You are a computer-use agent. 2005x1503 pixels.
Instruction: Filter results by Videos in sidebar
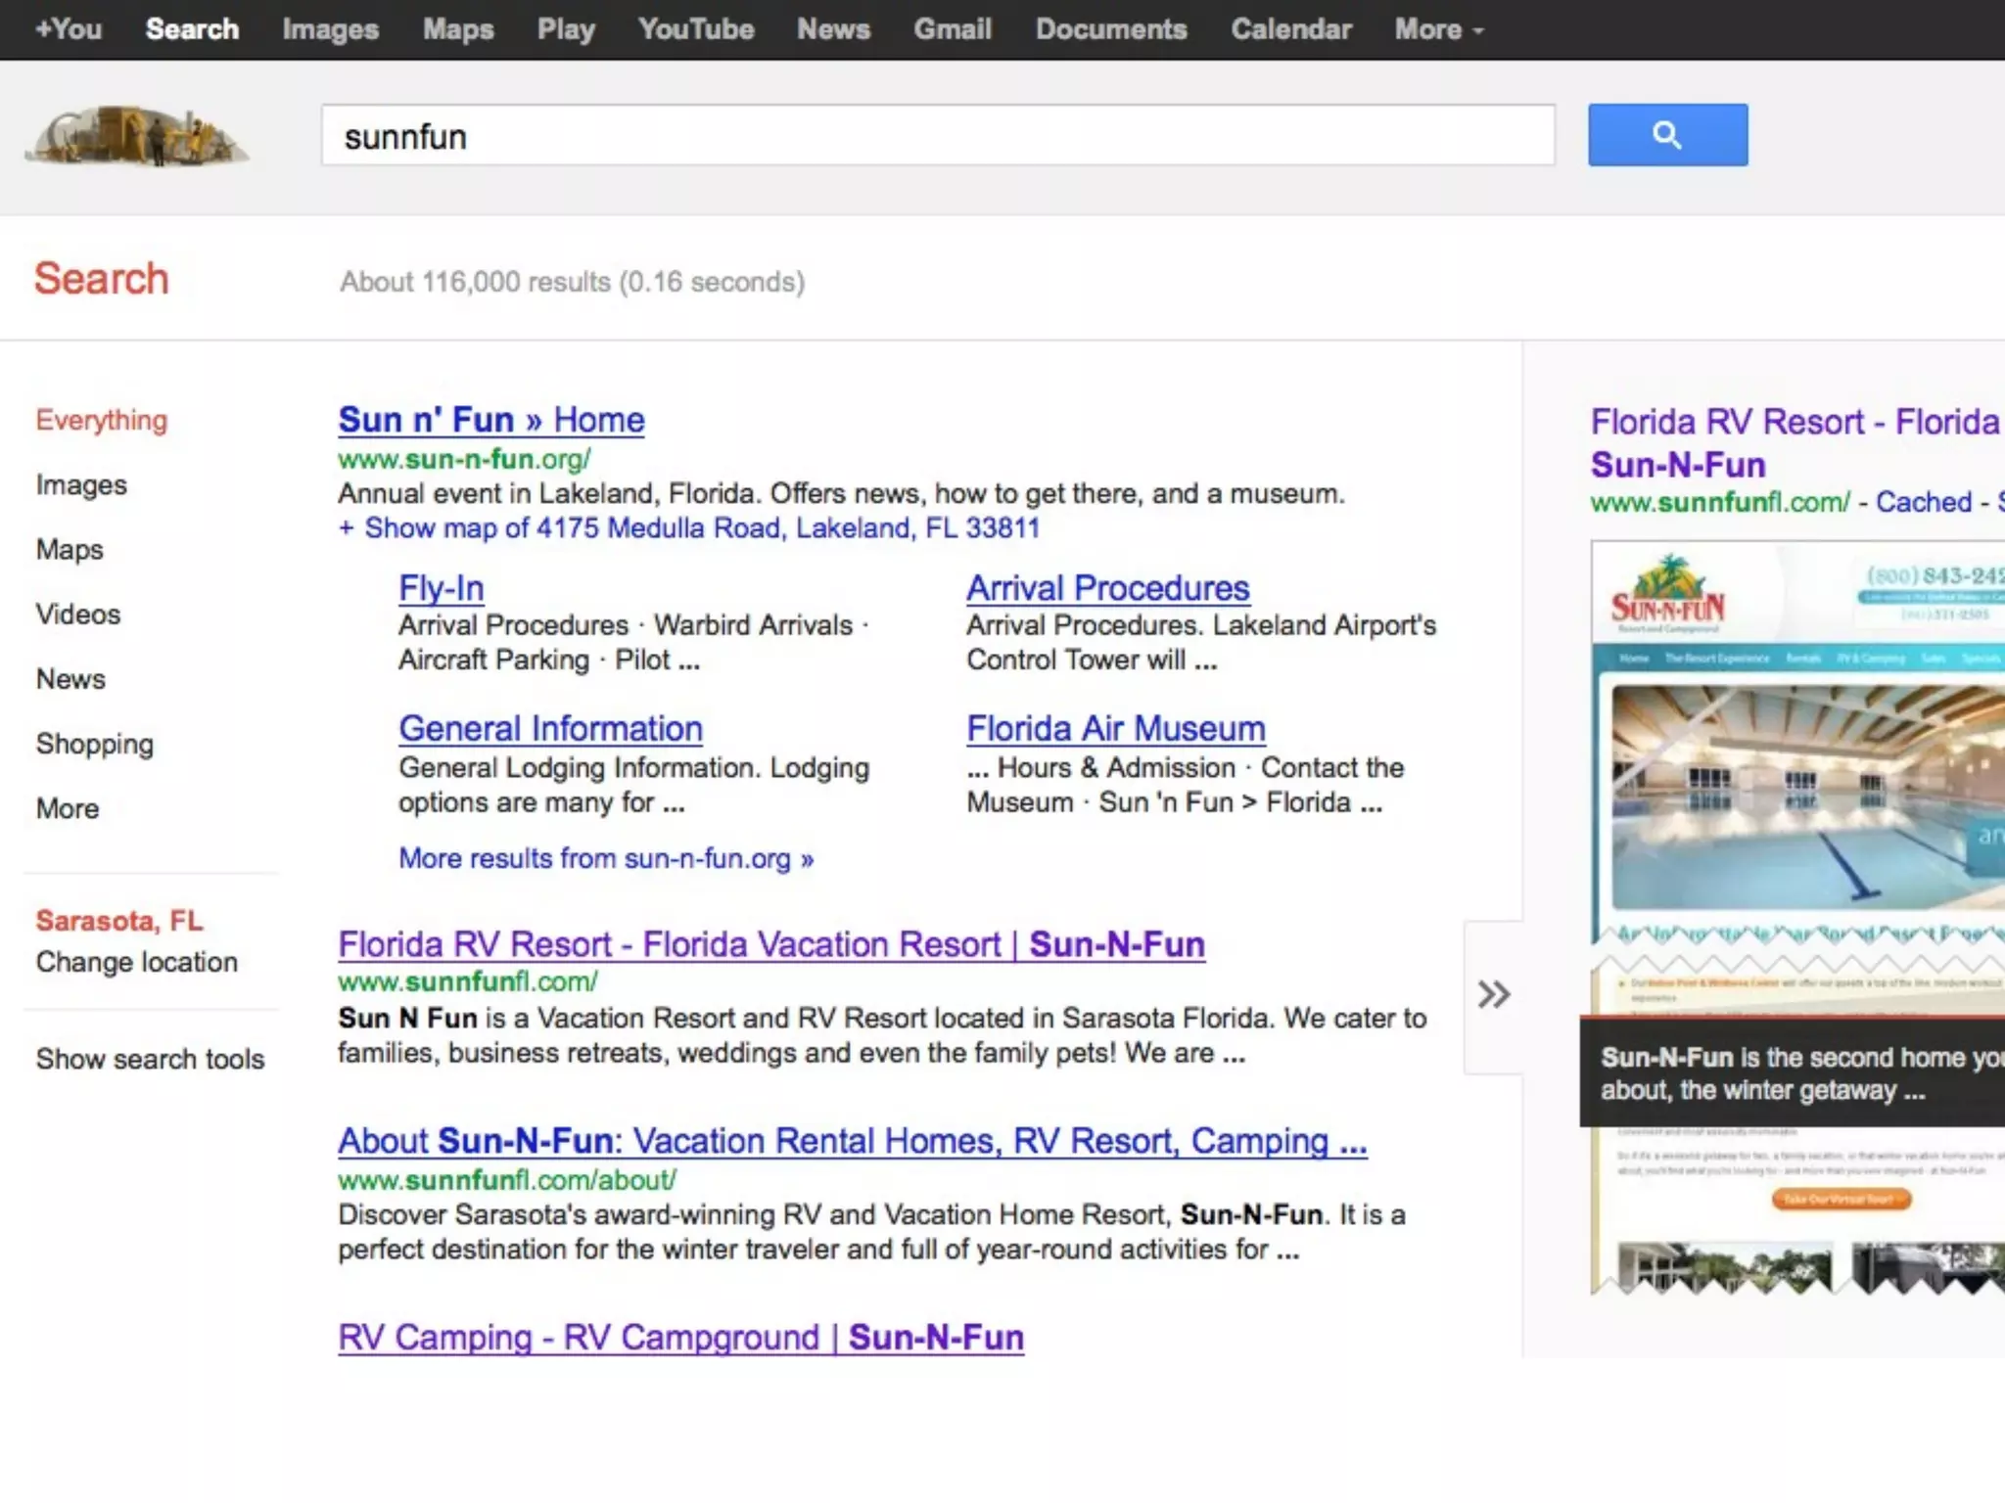pyautogui.click(x=78, y=615)
